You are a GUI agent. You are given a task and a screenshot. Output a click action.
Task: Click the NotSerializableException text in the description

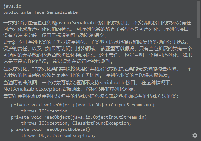[32, 89]
